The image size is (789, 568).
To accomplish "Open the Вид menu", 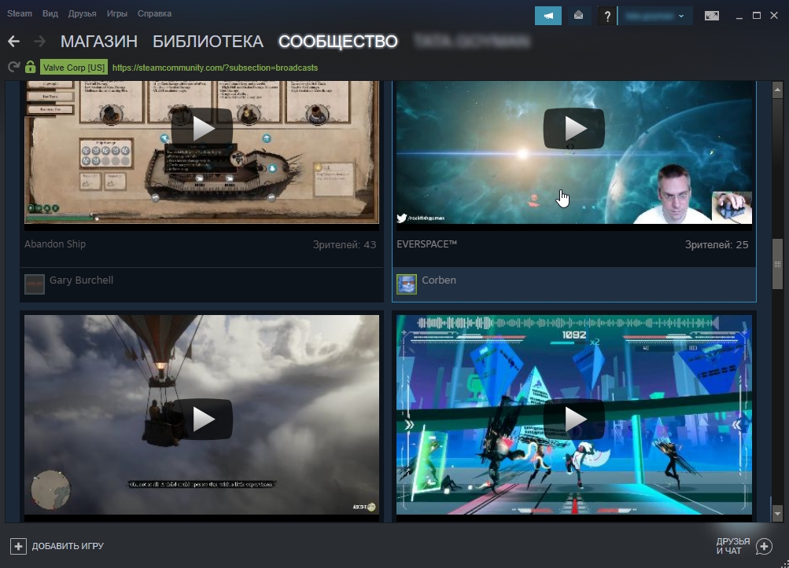I will click(50, 13).
